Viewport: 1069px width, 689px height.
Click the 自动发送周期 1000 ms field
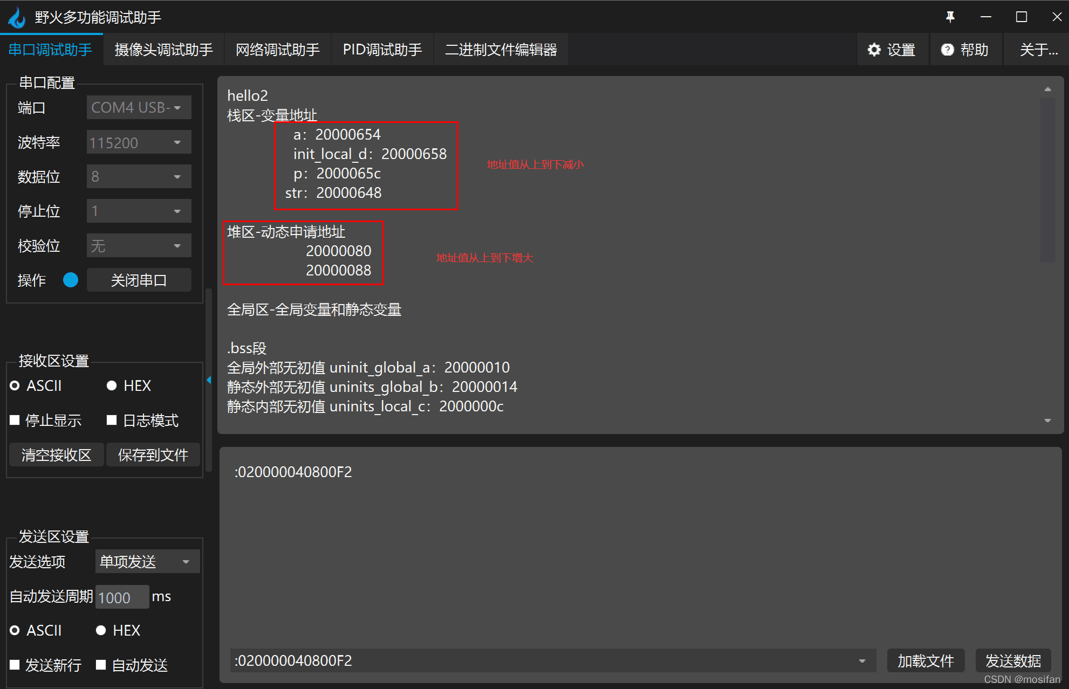[122, 597]
